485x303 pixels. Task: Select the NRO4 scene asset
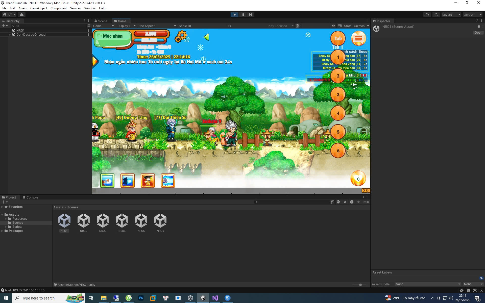point(122,223)
